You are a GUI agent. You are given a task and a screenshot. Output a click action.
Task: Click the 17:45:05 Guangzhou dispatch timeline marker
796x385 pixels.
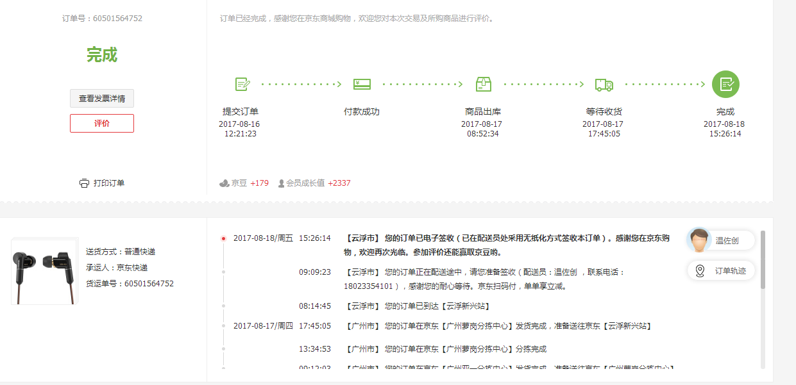coord(223,326)
